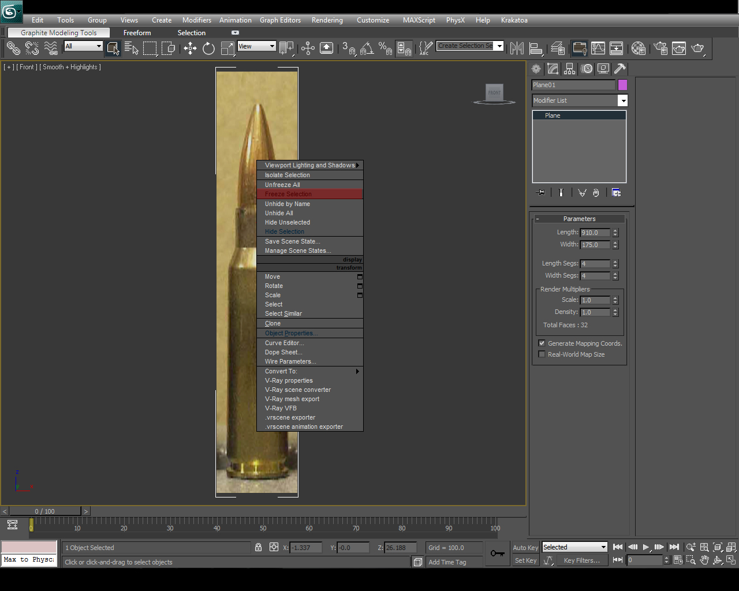Viewport: 739px width, 591px height.
Task: Disable Generate Mapping Coords
Action: (542, 342)
